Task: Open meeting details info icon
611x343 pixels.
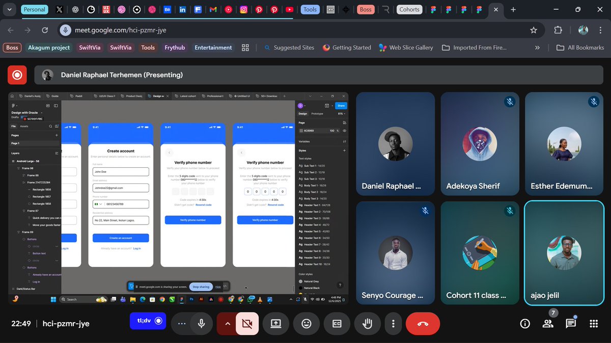Action: click(x=525, y=323)
